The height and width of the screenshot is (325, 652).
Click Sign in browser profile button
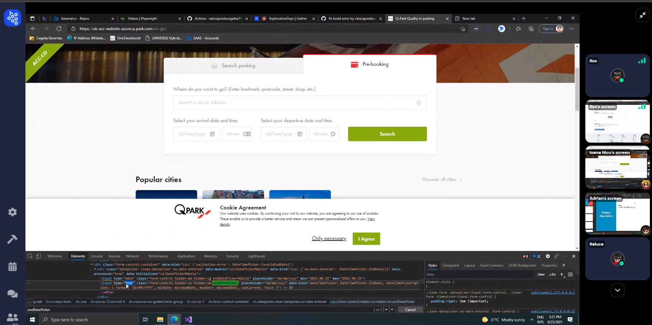pos(551,29)
